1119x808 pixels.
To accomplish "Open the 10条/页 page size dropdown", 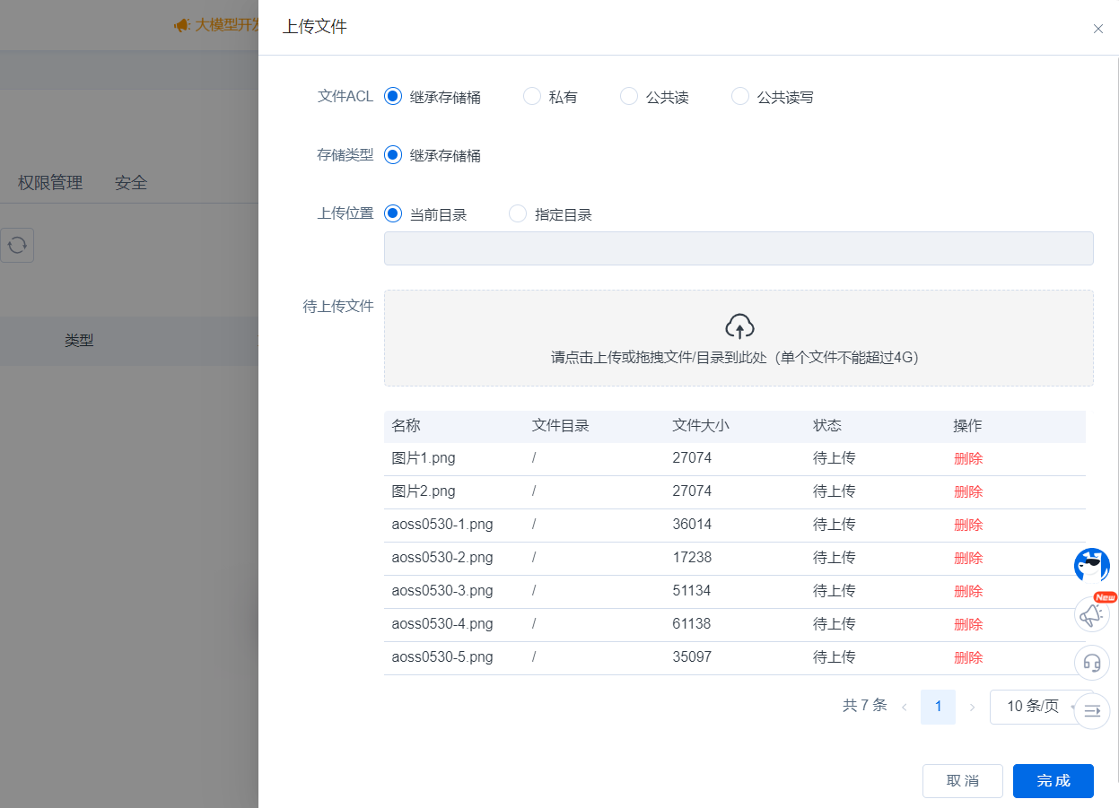I will pyautogui.click(x=1032, y=707).
